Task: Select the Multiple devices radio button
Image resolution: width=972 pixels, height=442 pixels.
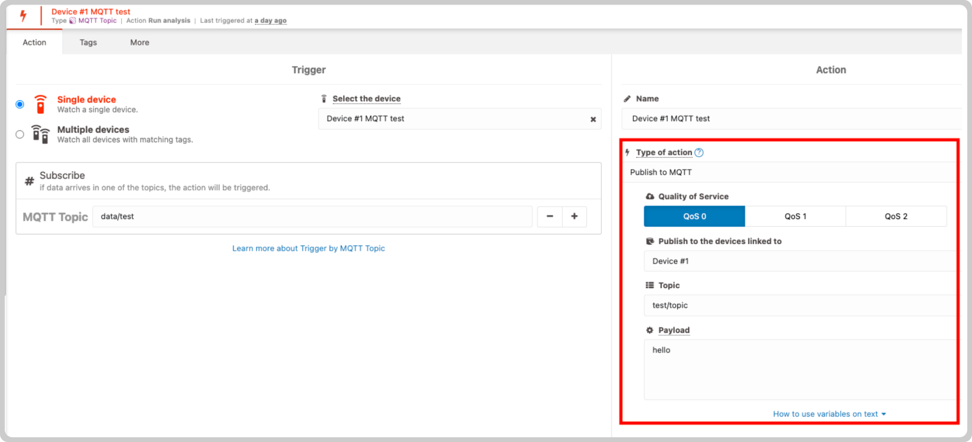Action: point(20,134)
